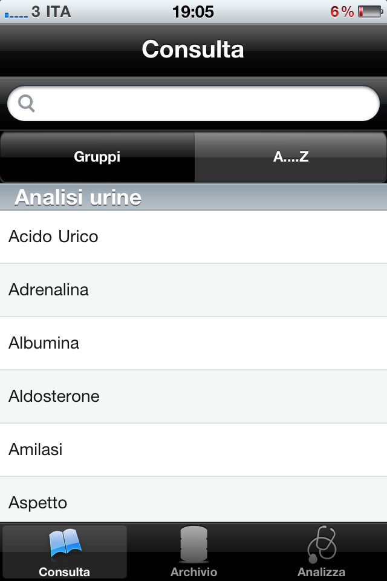The height and width of the screenshot is (581, 387).
Task: Tap the magnifying glass search icon
Action: [x=26, y=103]
